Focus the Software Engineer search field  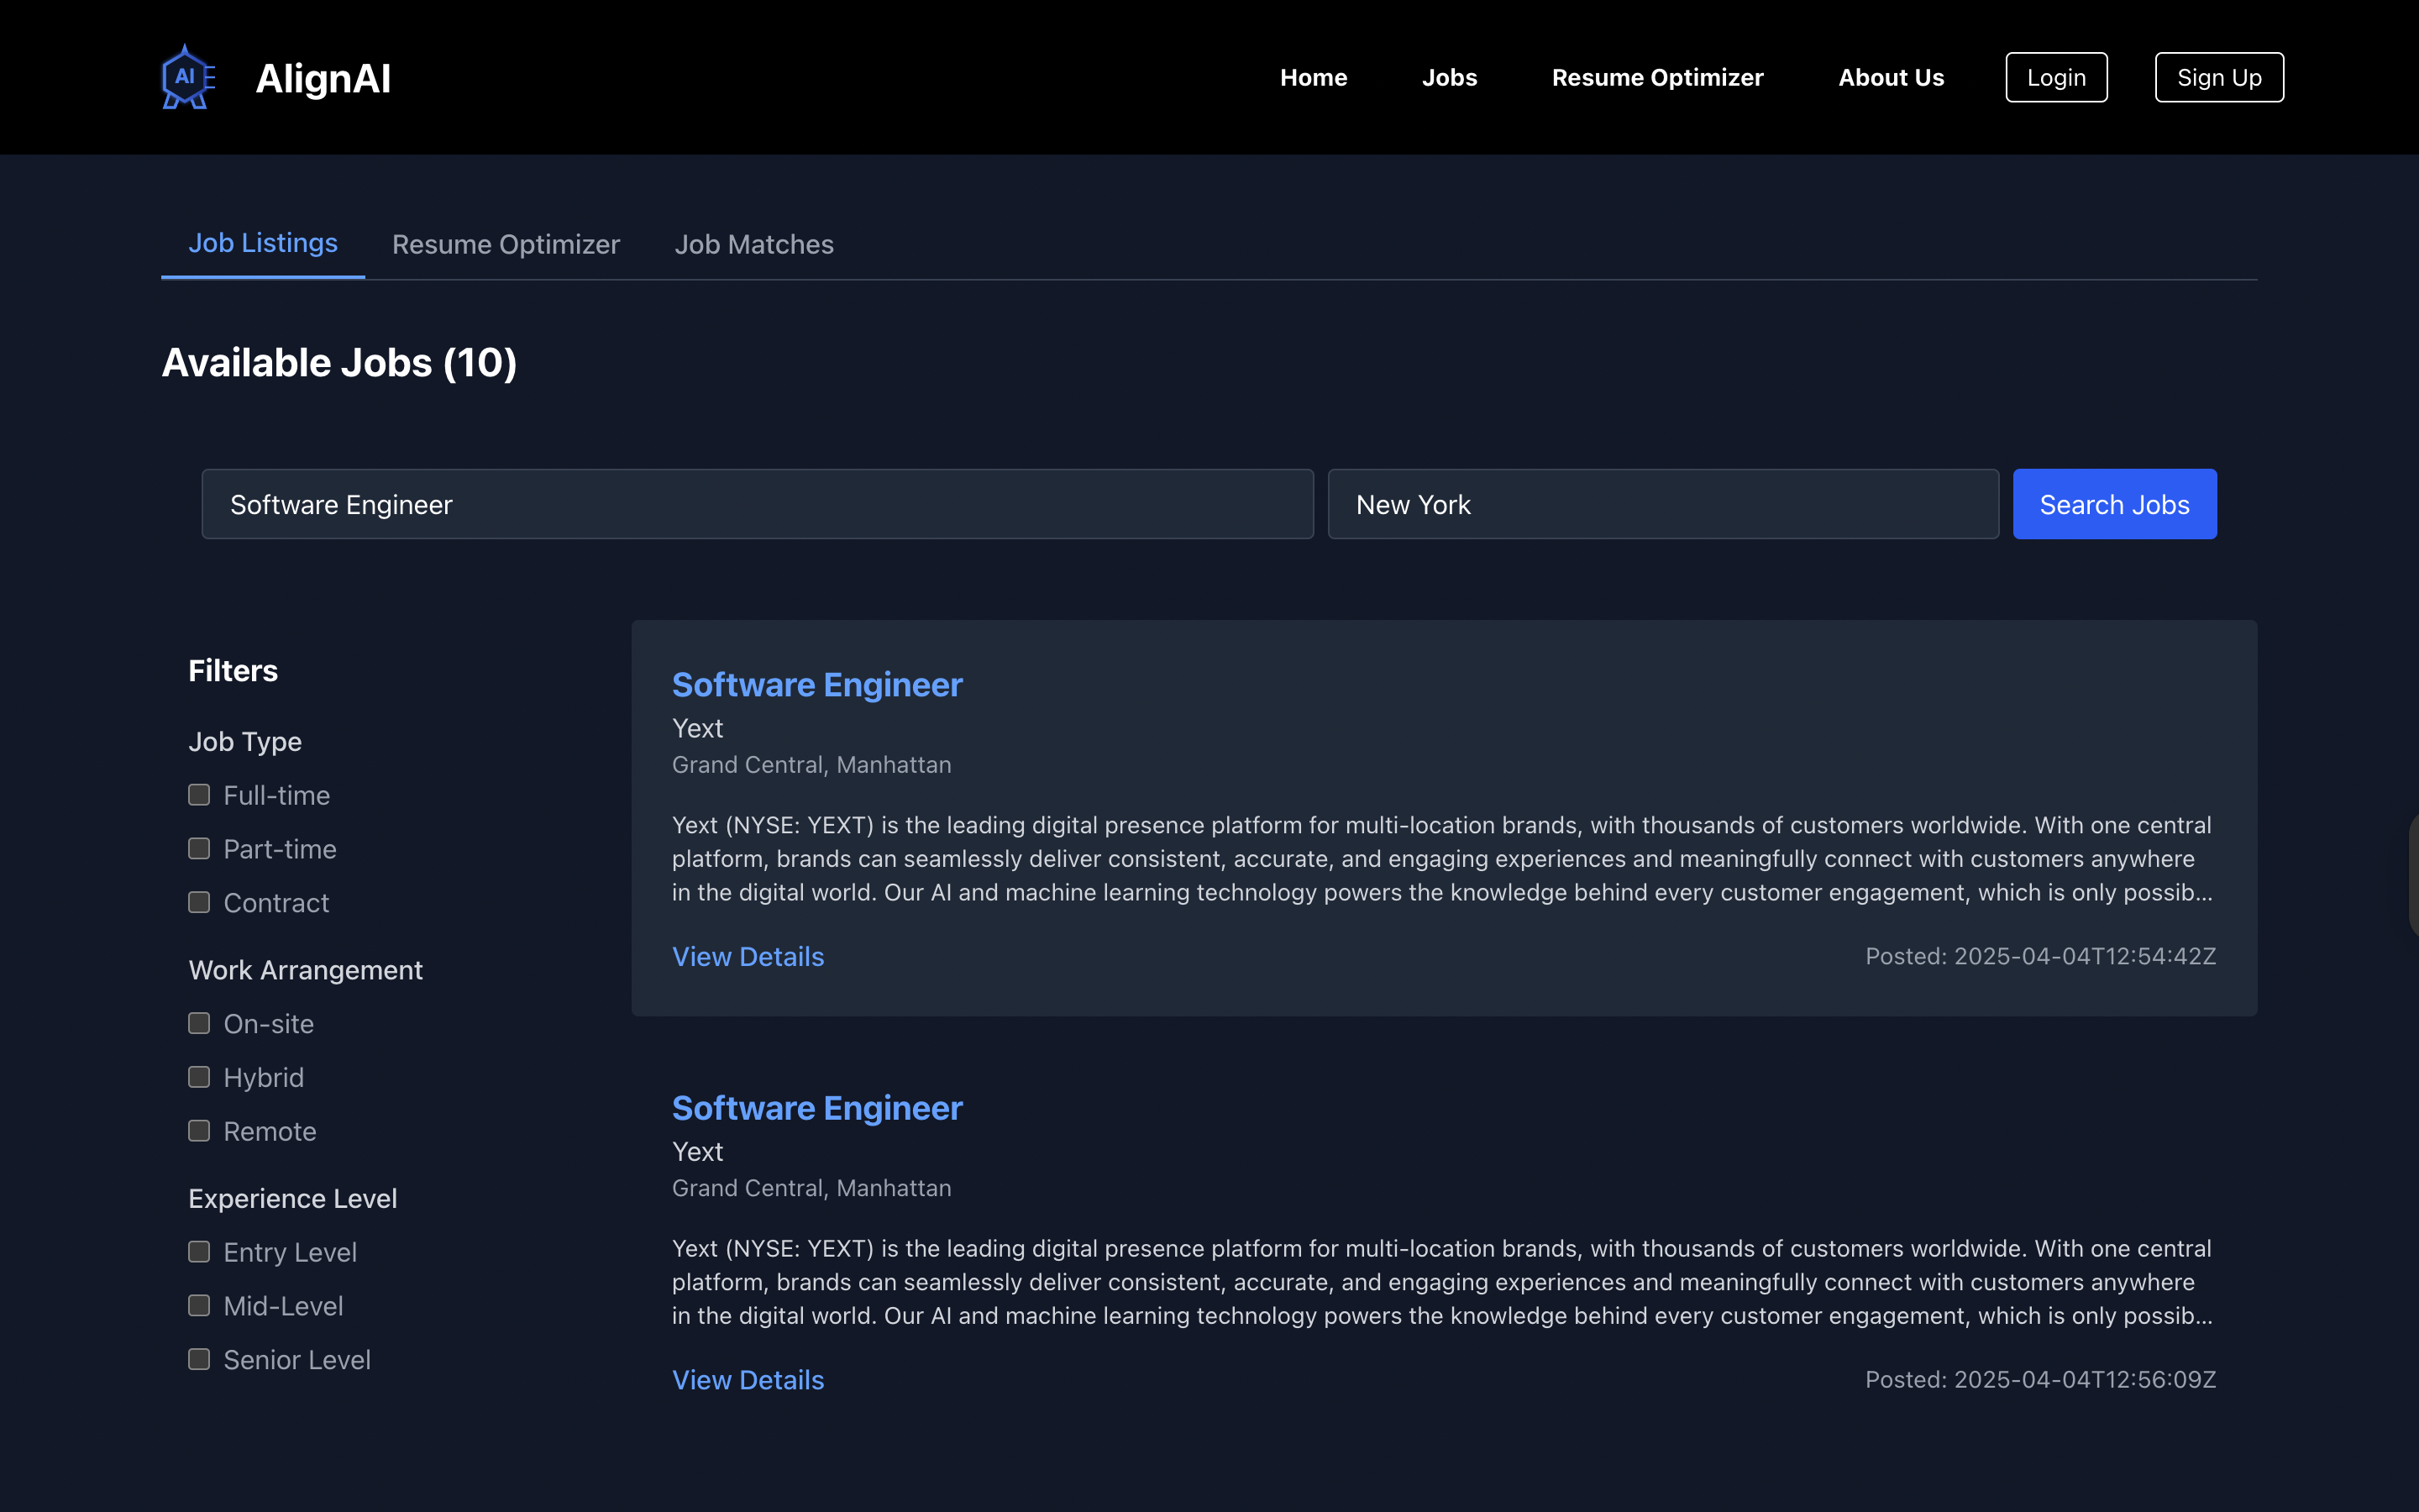(x=757, y=504)
